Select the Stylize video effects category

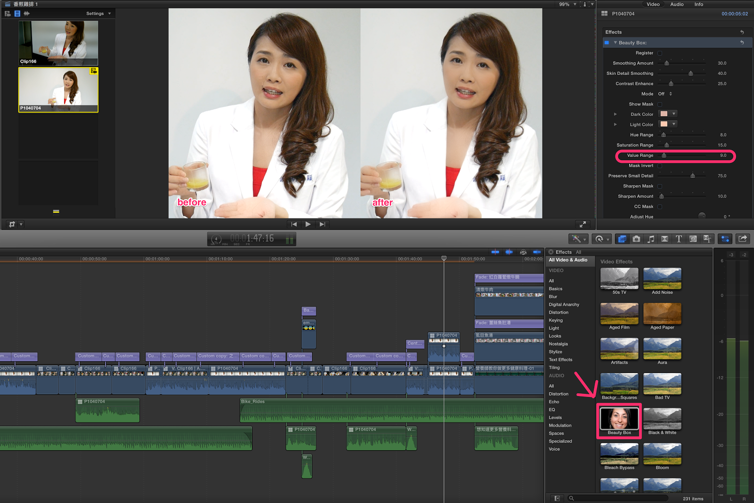(x=555, y=352)
